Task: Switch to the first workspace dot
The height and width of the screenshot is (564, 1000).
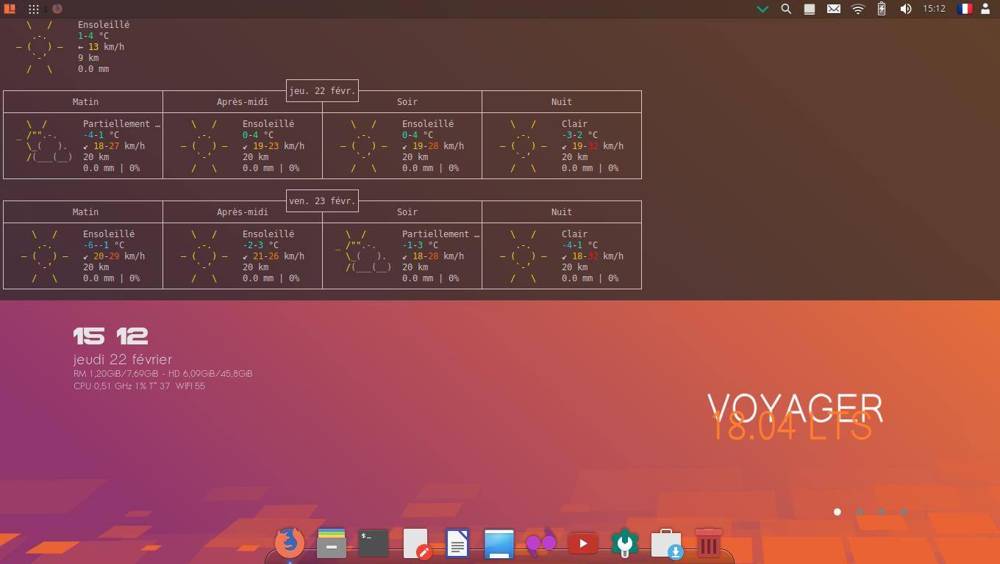Action: [837, 512]
